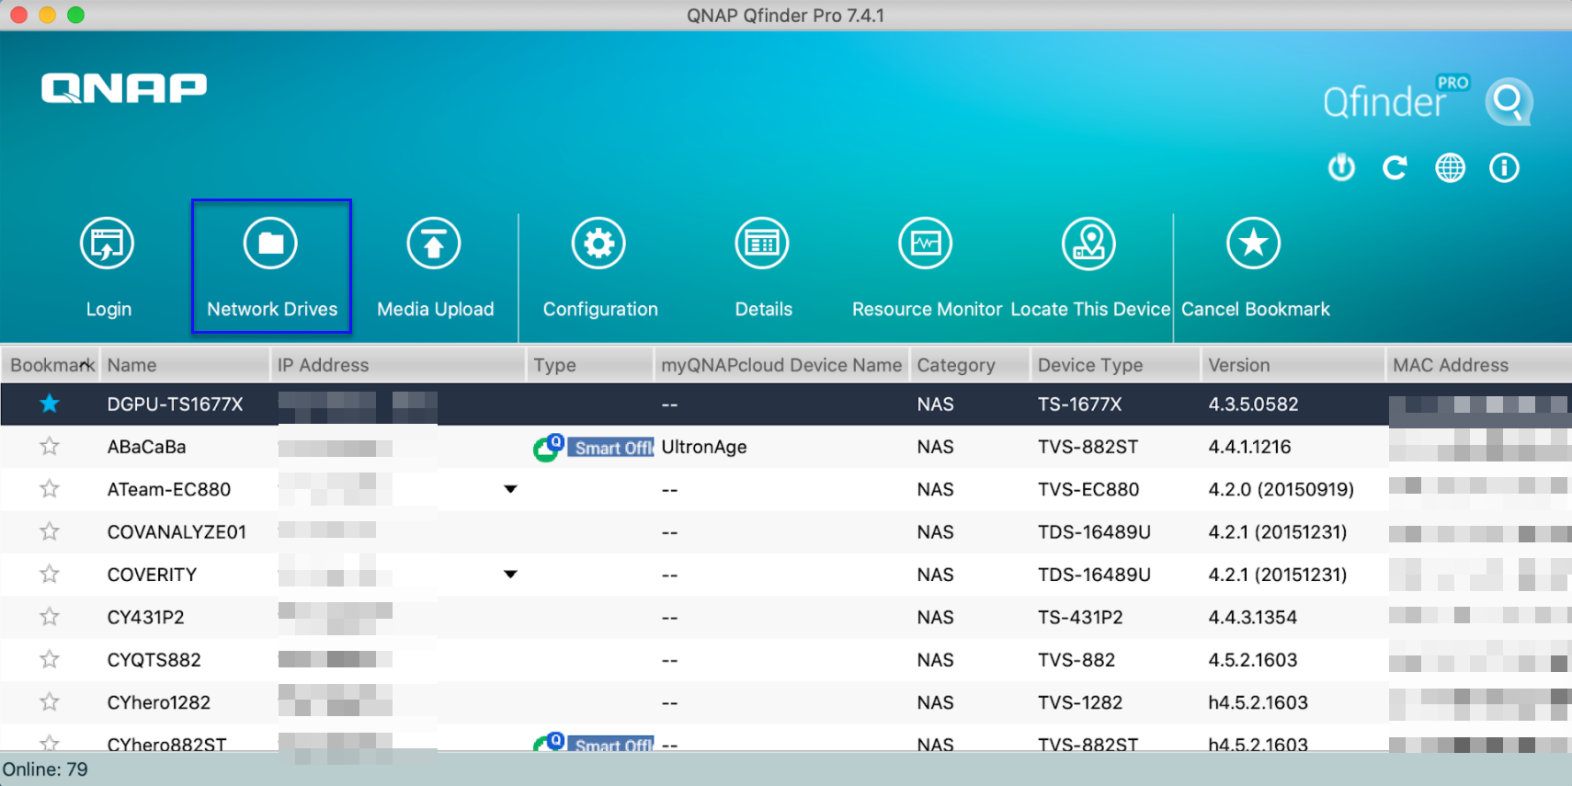Sort by Category column header

coord(970,365)
